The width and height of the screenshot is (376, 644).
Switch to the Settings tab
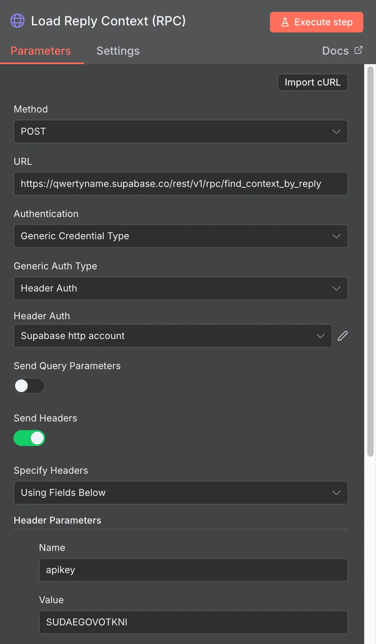118,51
